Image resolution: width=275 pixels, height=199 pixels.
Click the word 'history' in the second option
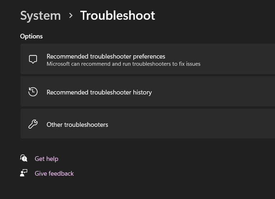click(x=142, y=92)
